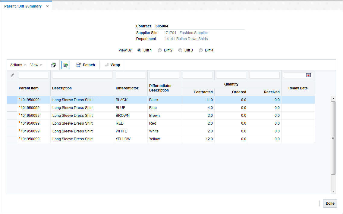Click the pencil icon in the filter row
The image size is (343, 214).
pos(12,75)
